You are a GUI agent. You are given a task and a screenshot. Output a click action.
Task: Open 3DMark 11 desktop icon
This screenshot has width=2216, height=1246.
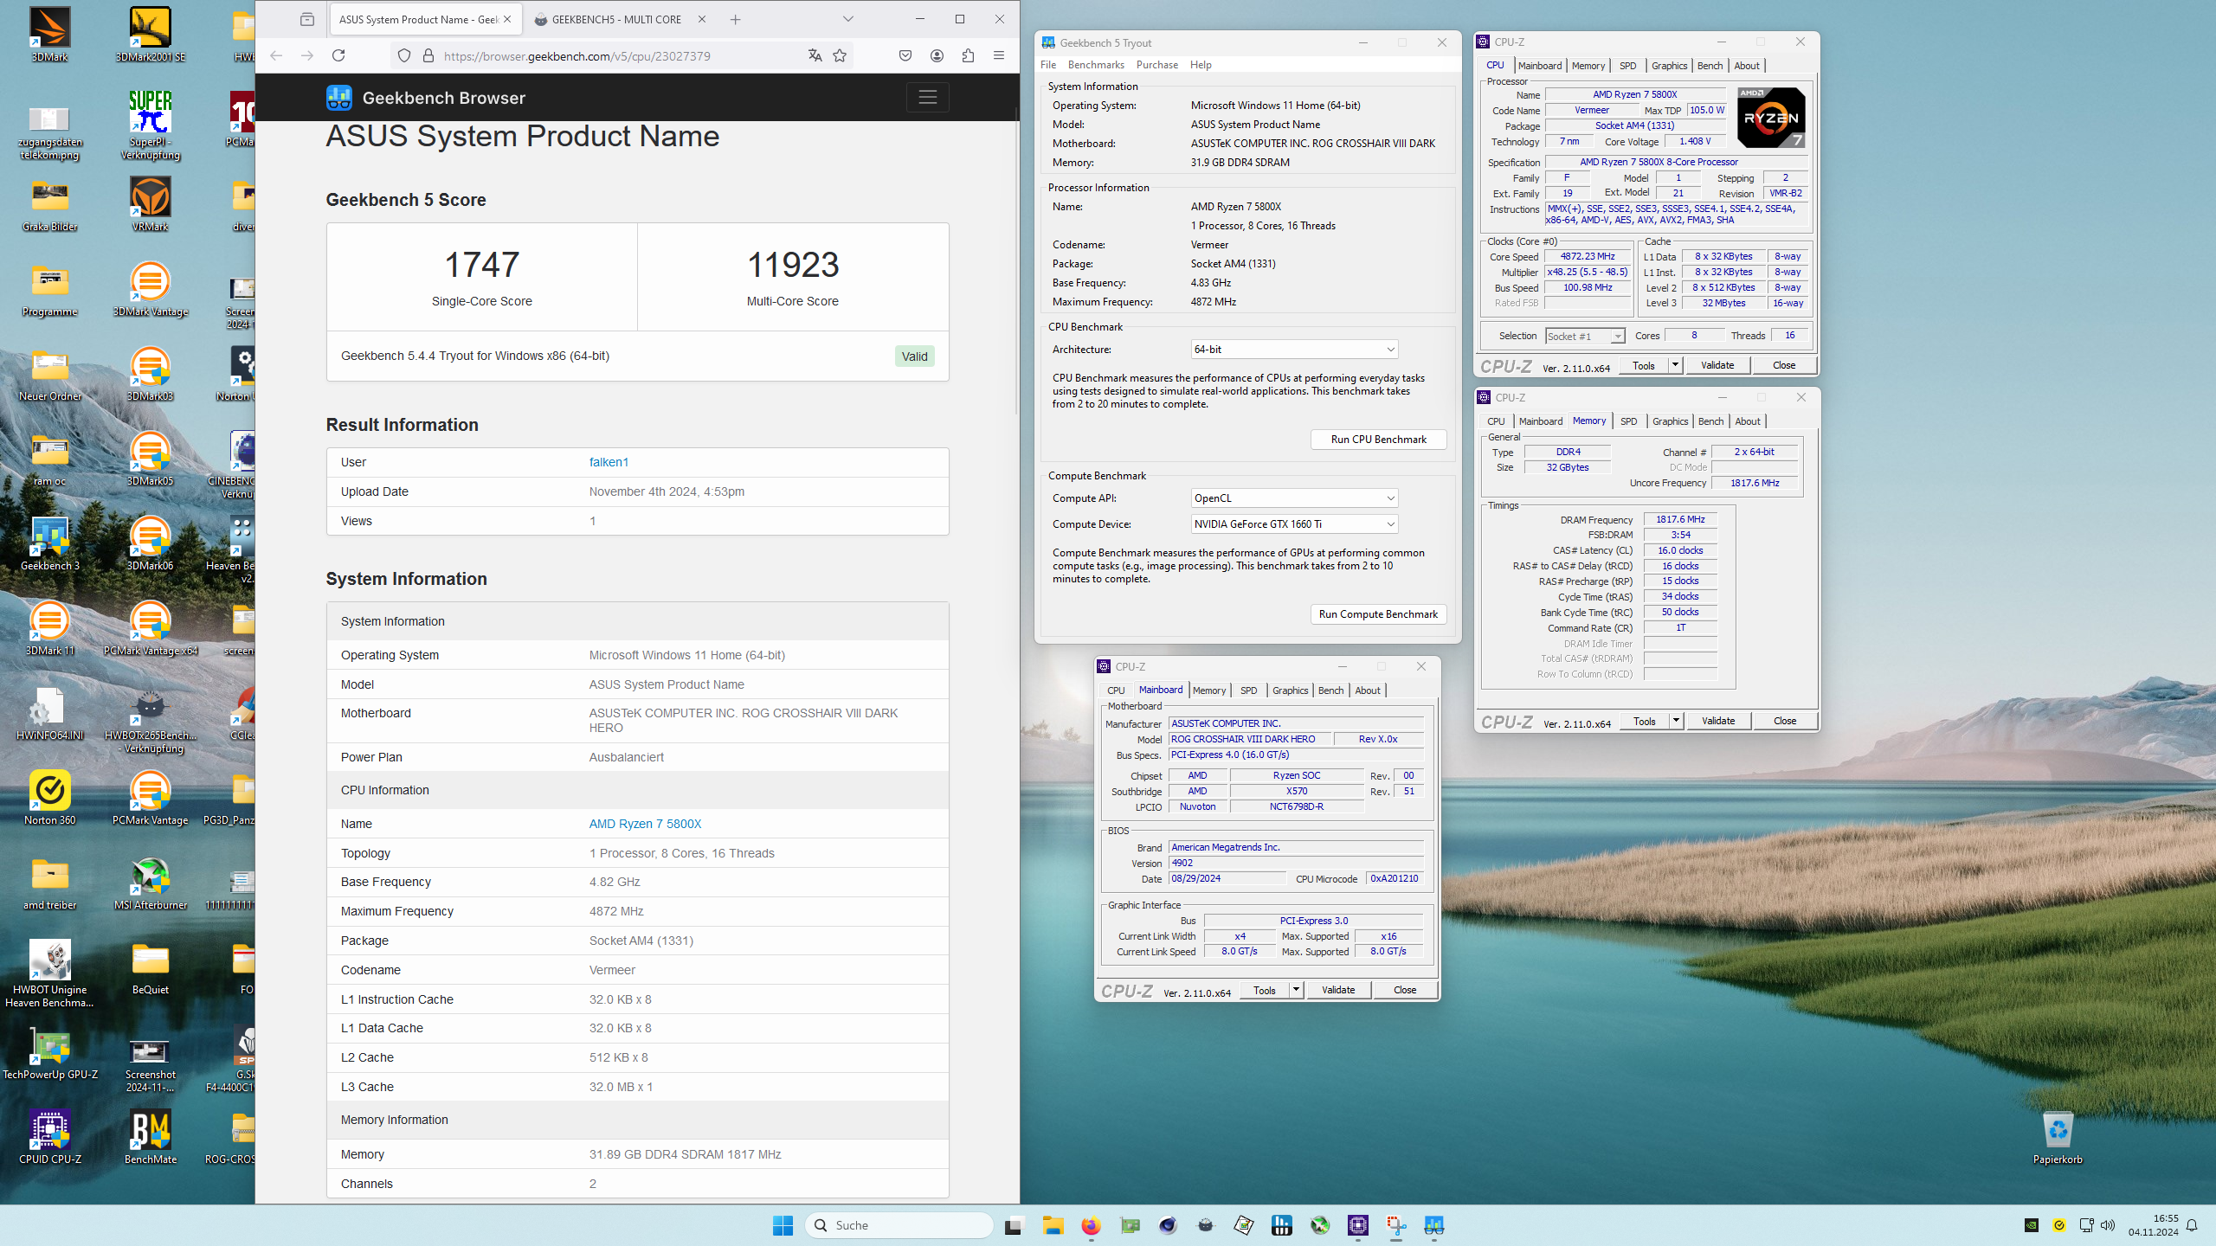point(49,628)
